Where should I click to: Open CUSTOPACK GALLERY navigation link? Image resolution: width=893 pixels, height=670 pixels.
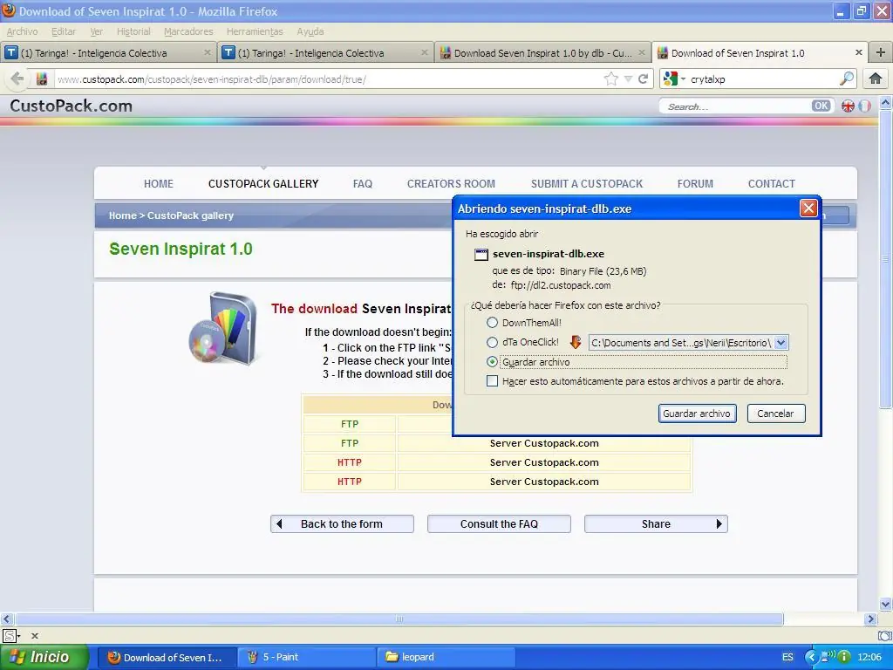263,183
